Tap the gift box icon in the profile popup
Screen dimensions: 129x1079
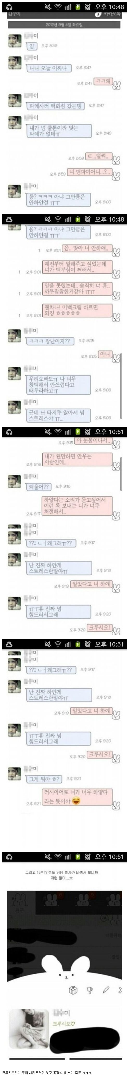[x=73, y=990]
